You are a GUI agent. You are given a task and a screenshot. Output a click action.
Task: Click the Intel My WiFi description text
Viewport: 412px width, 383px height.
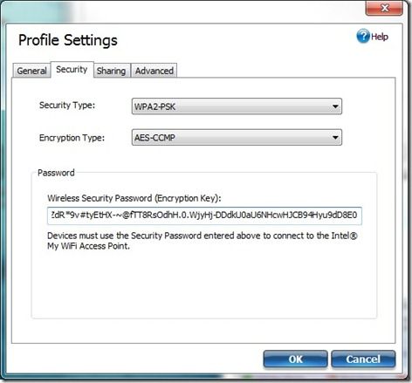click(203, 241)
